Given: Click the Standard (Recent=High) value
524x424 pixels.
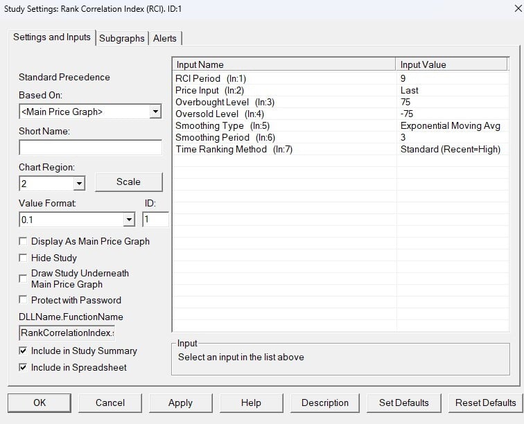Looking at the screenshot, I should click(x=450, y=149).
